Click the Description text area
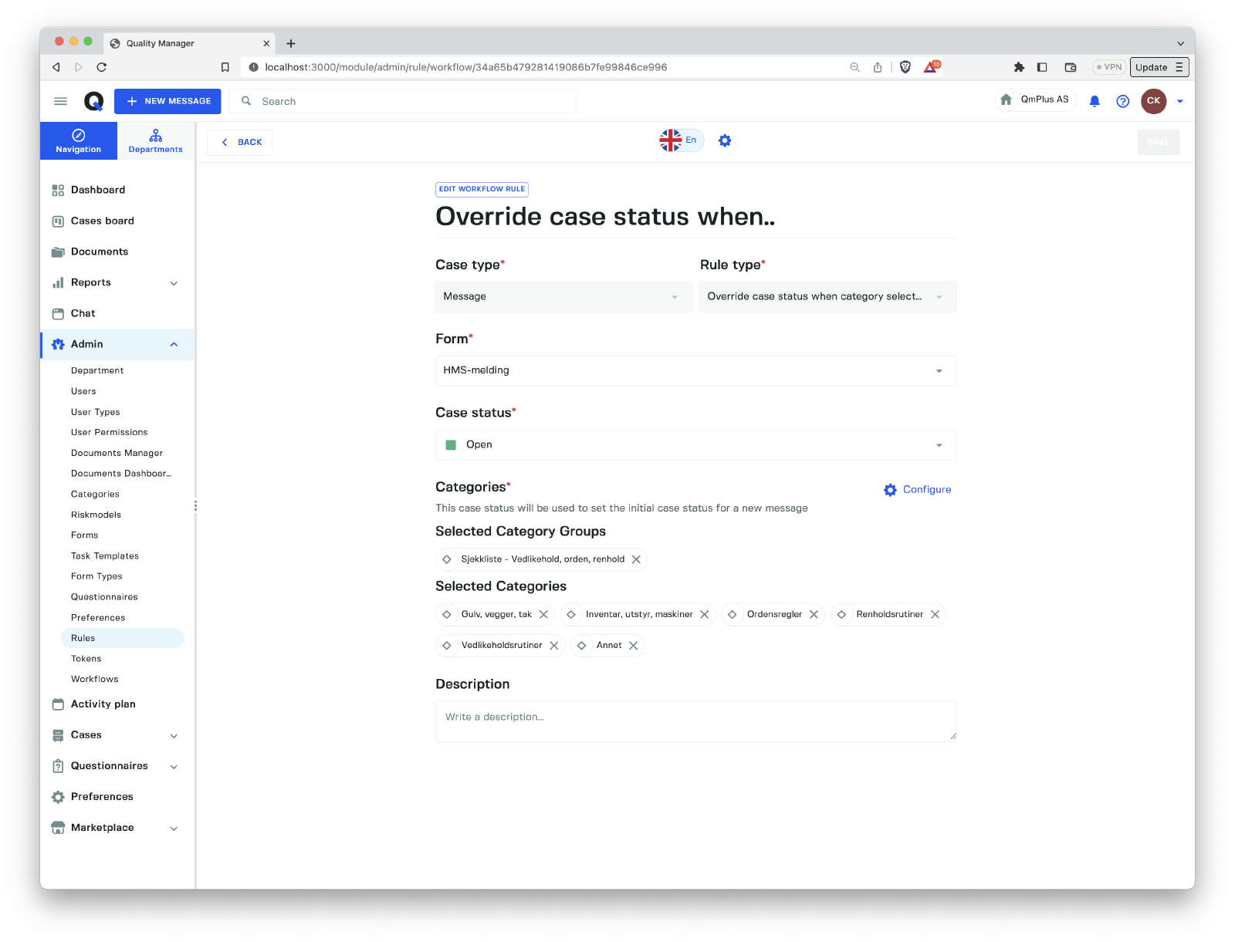The width and height of the screenshot is (1235, 942). (695, 721)
